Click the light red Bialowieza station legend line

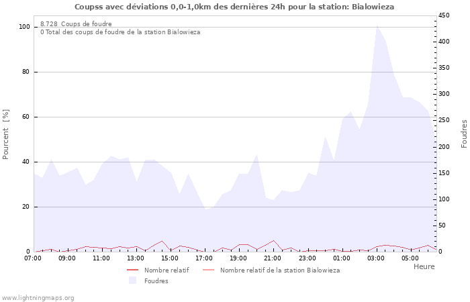point(209,270)
